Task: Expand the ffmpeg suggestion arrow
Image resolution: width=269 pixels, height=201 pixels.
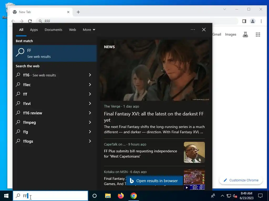Action: [x=90, y=122]
